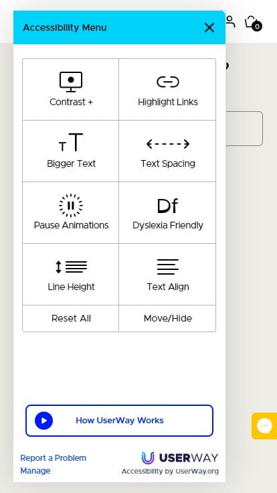Click the How UserWay Works button label
The width and height of the screenshot is (277, 493).
120,421
